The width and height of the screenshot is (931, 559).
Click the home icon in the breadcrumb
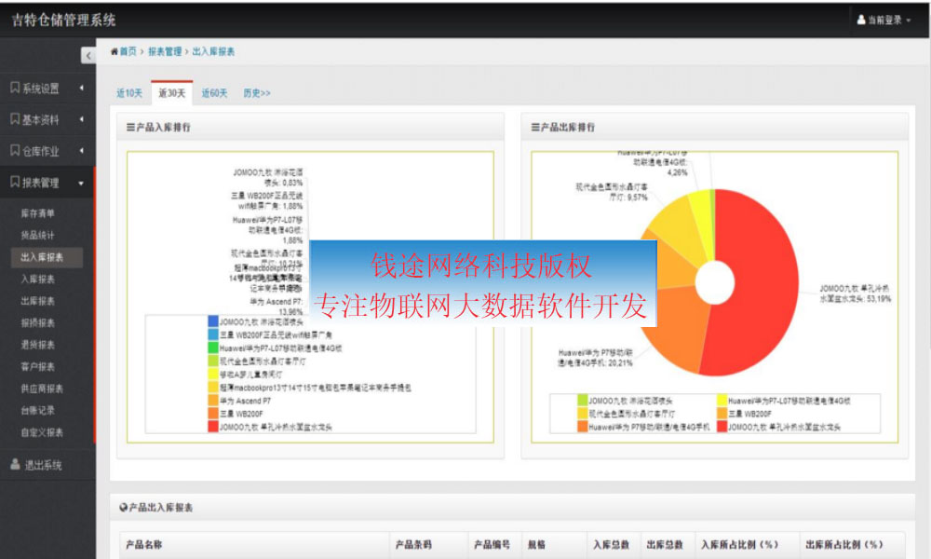click(115, 51)
